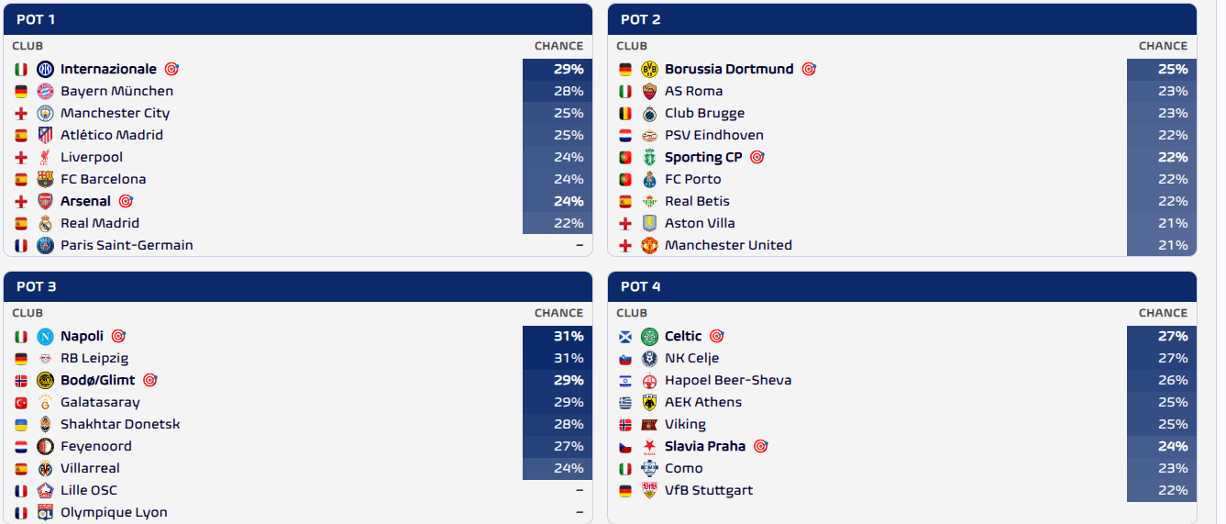The width and height of the screenshot is (1226, 524).
Task: Click the target icon next to Slavia Praha
Action: [x=760, y=446]
